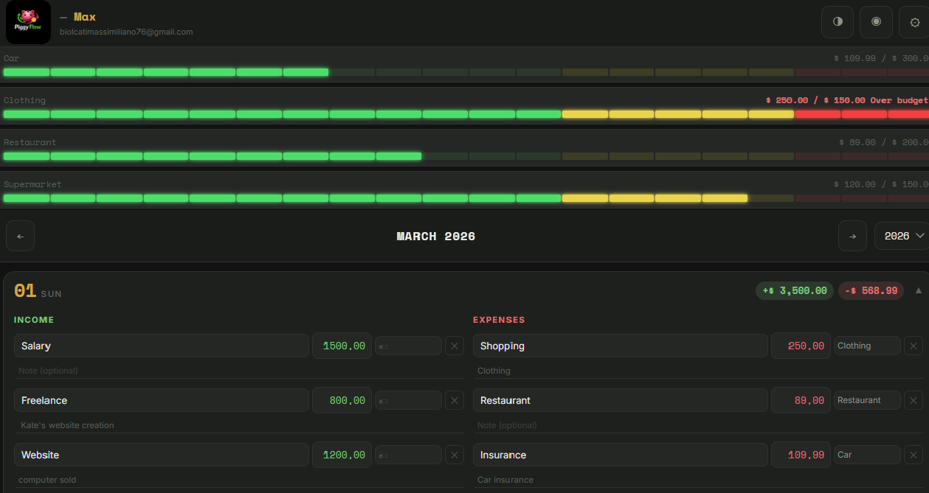Image resolution: width=929 pixels, height=493 pixels.
Task: Click the INCOME section heading
Action: point(34,320)
